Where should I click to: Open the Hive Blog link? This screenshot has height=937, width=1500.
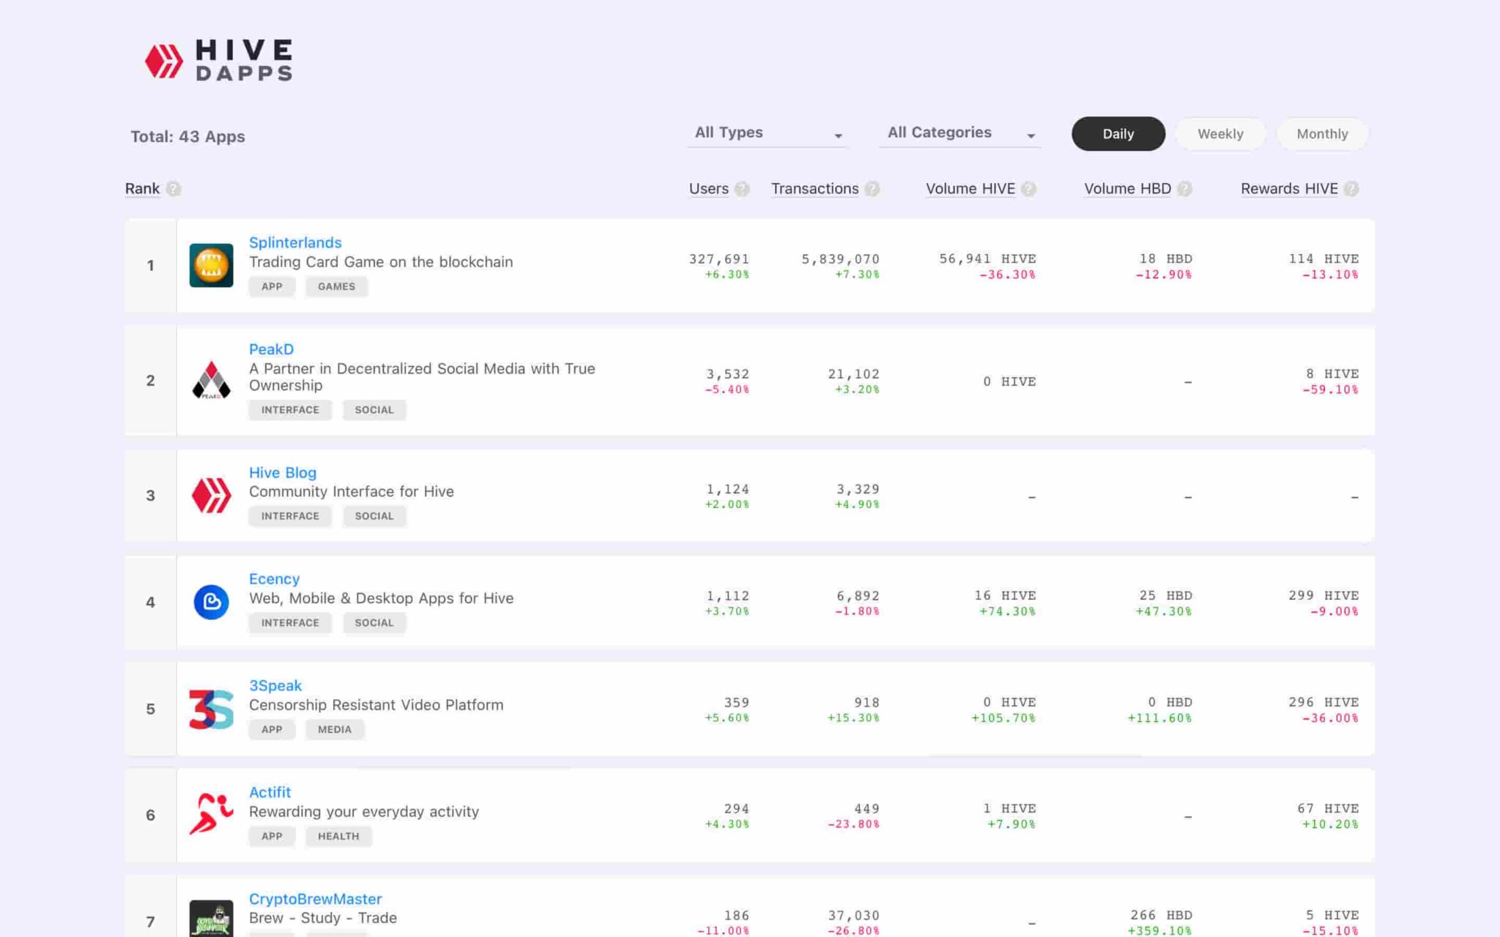click(283, 472)
